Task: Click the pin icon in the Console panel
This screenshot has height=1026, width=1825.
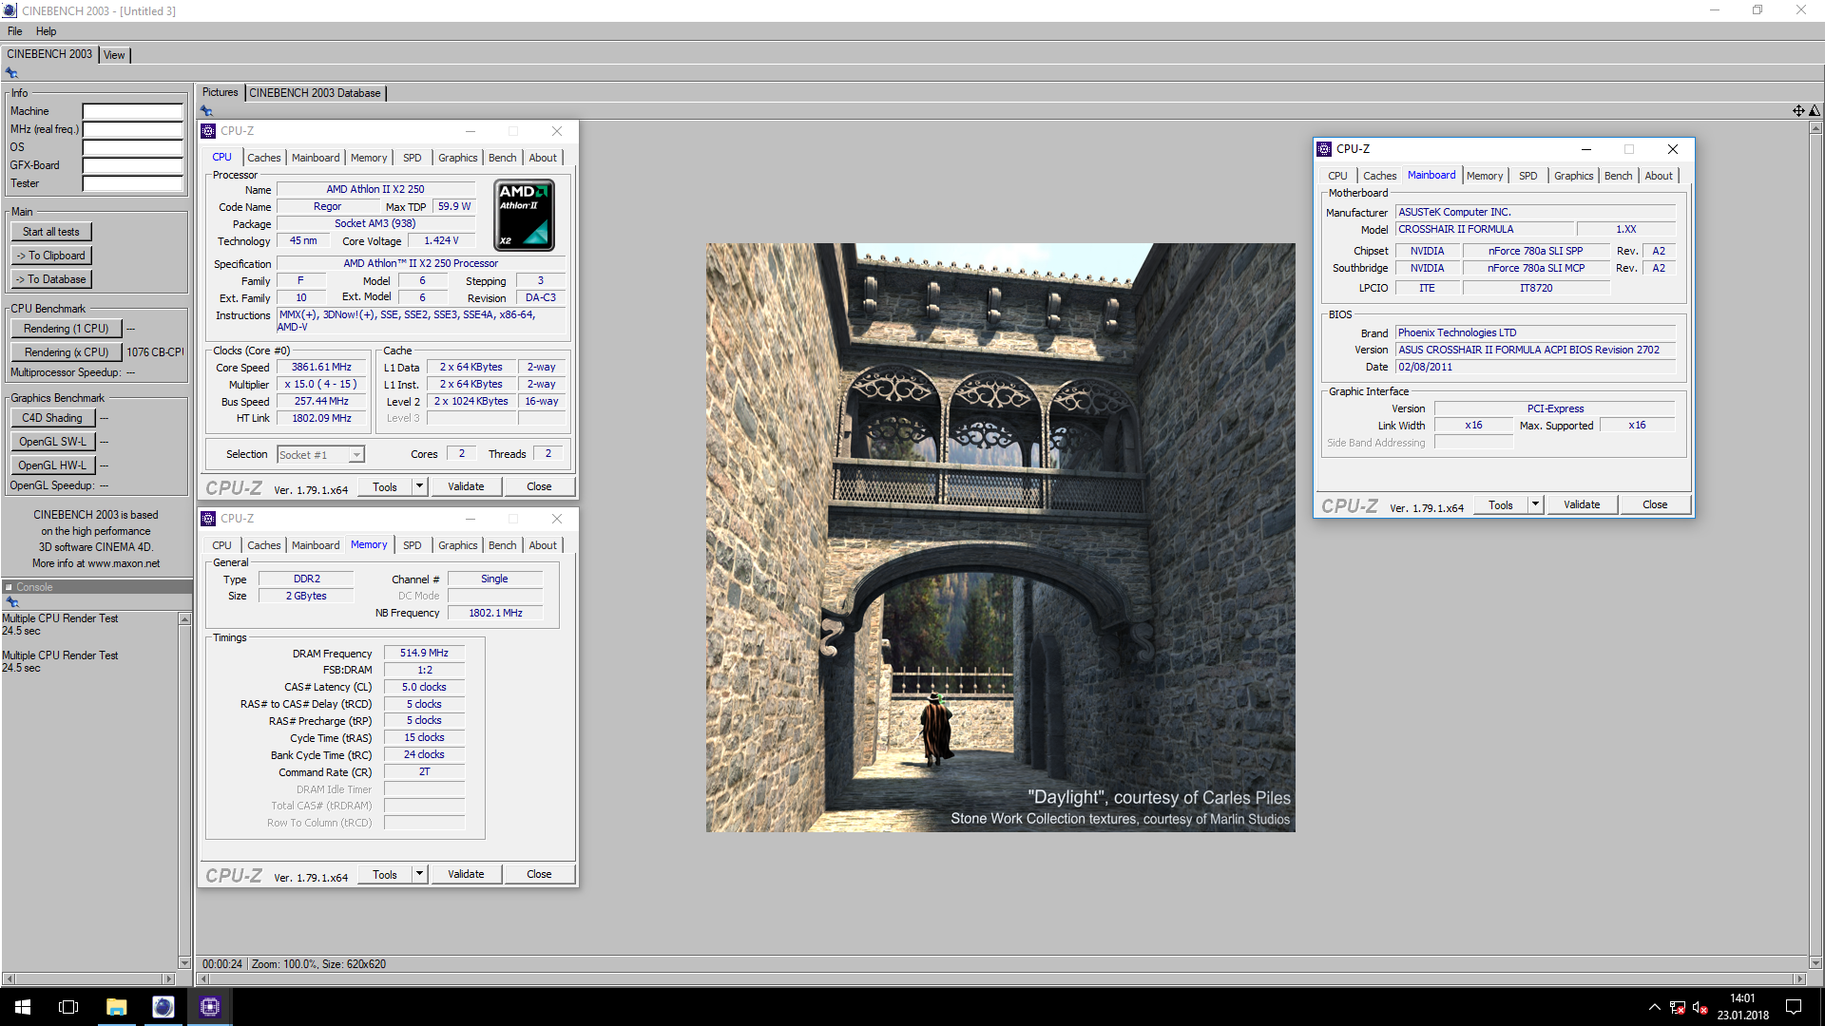Action: coord(11,602)
